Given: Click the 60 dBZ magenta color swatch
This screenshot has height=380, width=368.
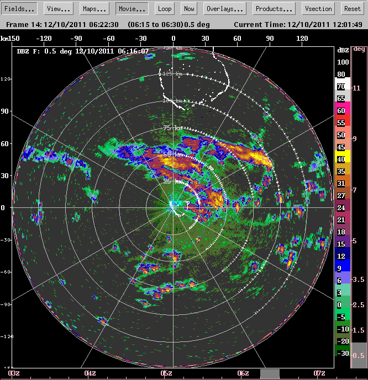Looking at the screenshot, I should pyautogui.click(x=343, y=108).
